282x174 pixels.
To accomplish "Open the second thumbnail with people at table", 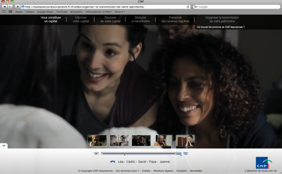I will tap(119, 140).
